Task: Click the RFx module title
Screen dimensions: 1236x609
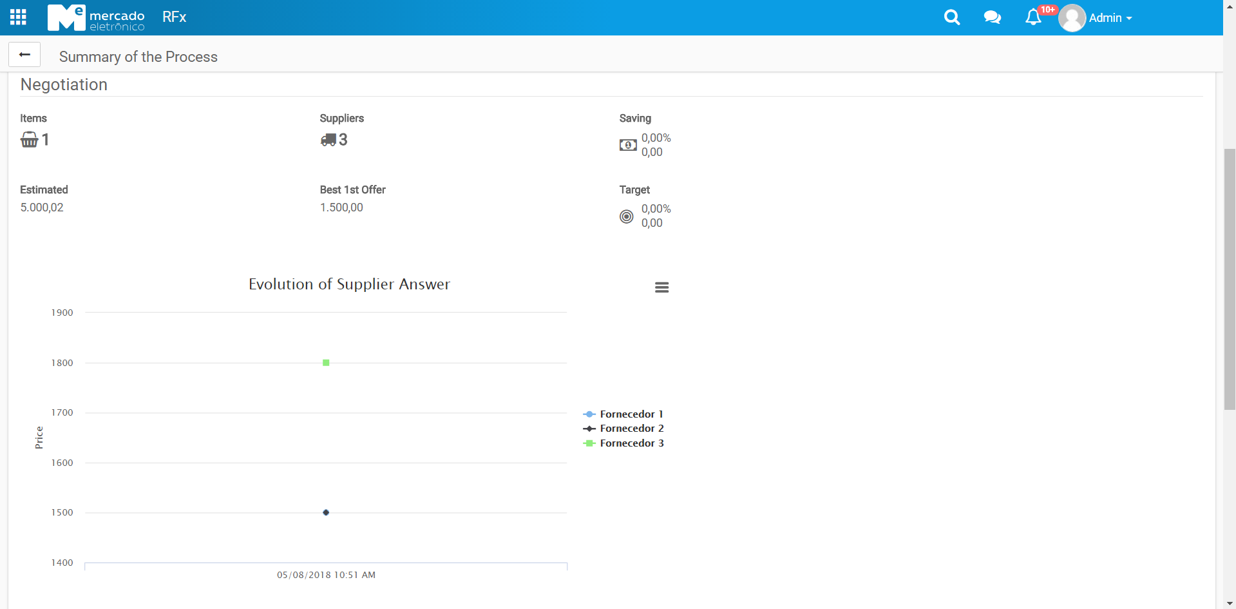Action: pos(175,17)
